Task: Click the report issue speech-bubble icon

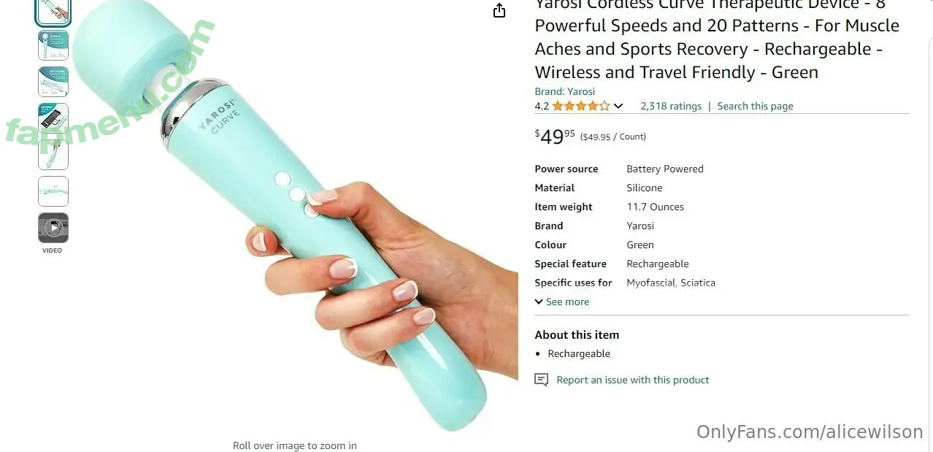Action: click(x=541, y=380)
